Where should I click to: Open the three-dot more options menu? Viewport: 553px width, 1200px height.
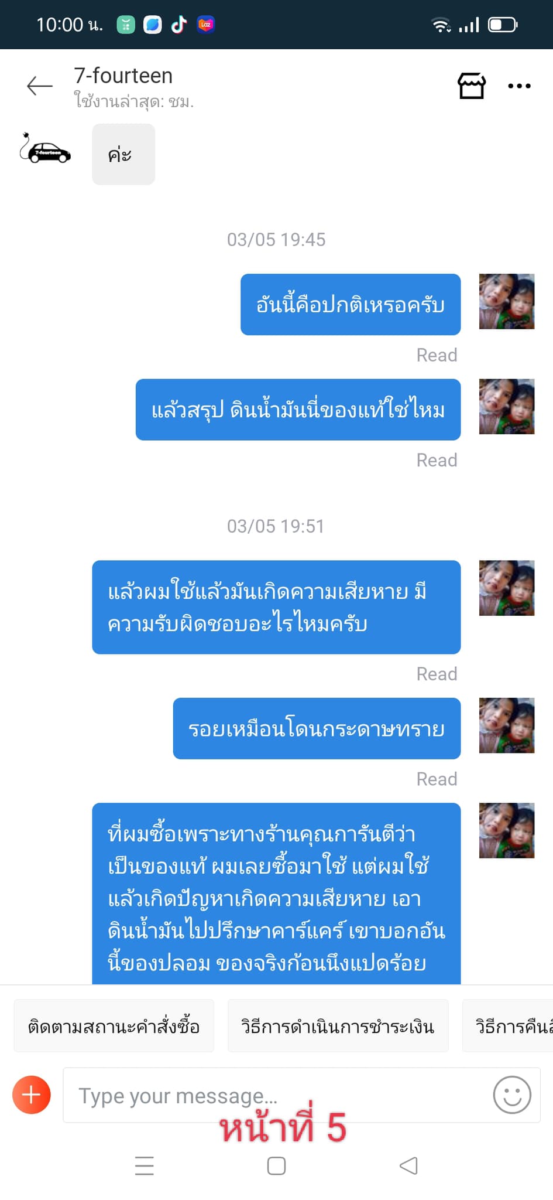coord(519,86)
